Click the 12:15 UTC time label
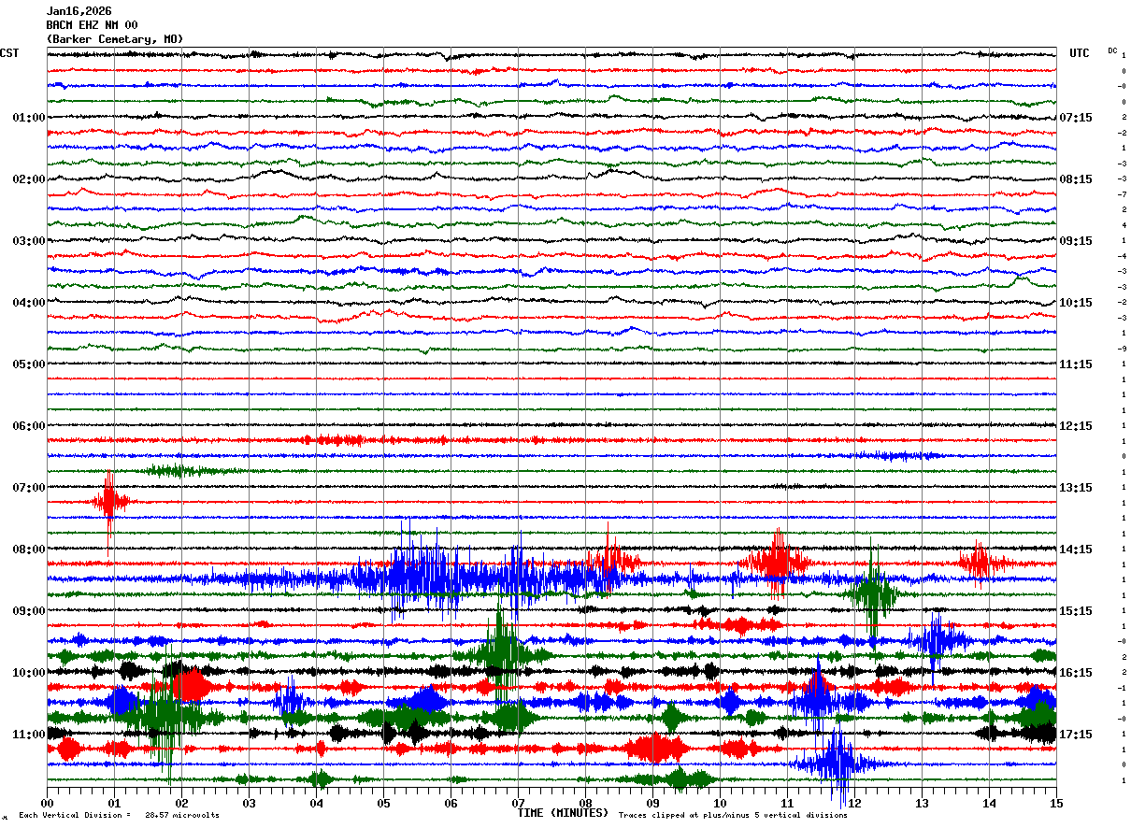The height and width of the screenshot is (828, 1131). tap(1076, 426)
